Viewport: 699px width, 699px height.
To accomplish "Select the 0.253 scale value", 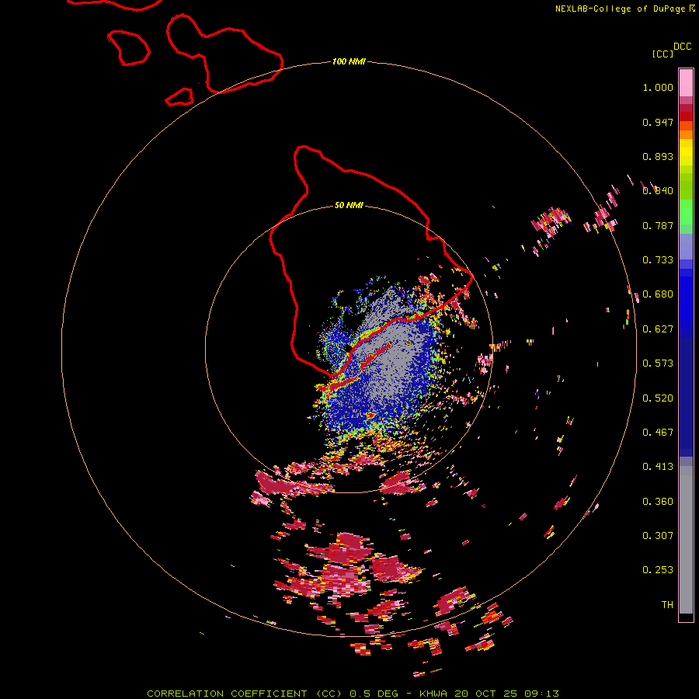I will coord(658,570).
